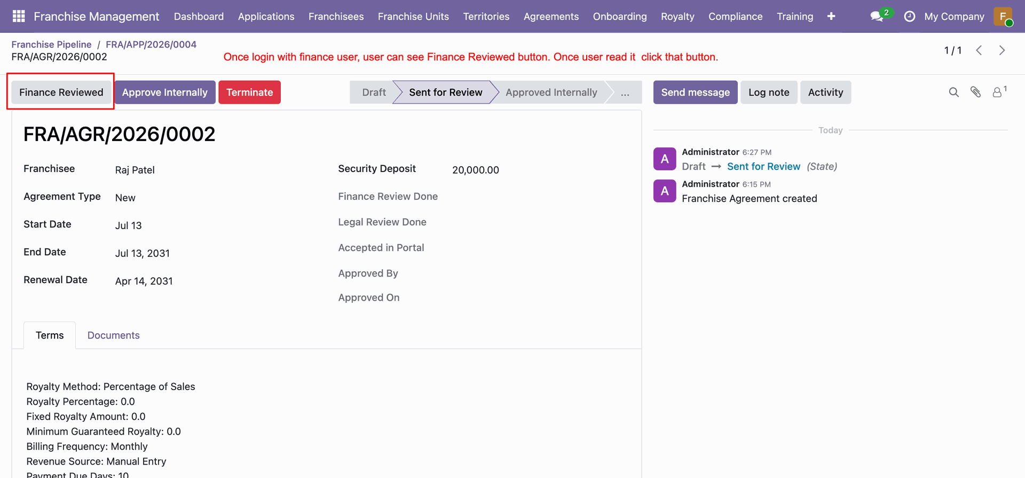Click the Franchise Management app title
The width and height of the screenshot is (1025, 478).
[96, 17]
